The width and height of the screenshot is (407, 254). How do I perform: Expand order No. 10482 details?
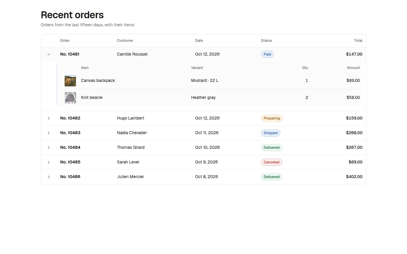(49, 118)
